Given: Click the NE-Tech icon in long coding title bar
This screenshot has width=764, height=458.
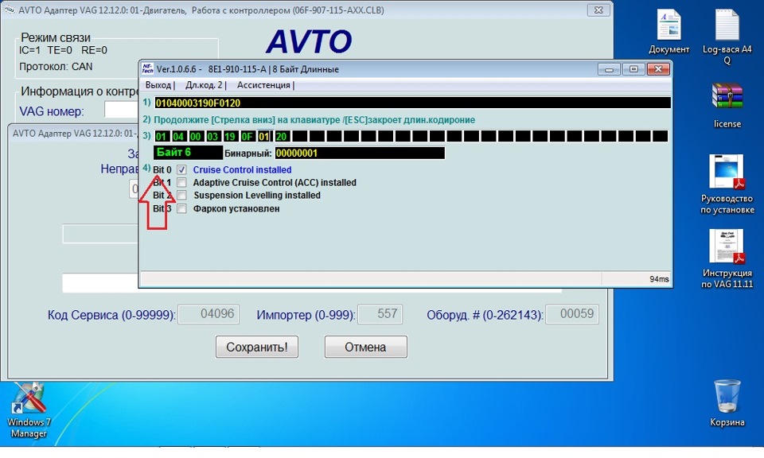Looking at the screenshot, I should click(147, 68).
